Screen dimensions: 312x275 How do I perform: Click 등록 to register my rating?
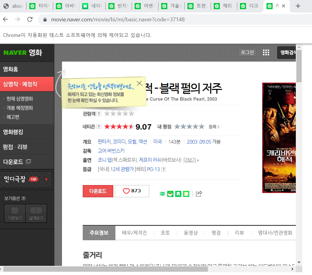coord(214,127)
